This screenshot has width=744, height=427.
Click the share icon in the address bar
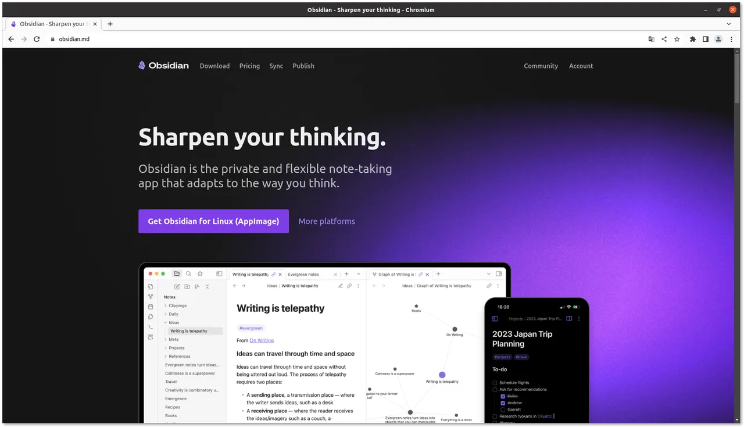[664, 39]
